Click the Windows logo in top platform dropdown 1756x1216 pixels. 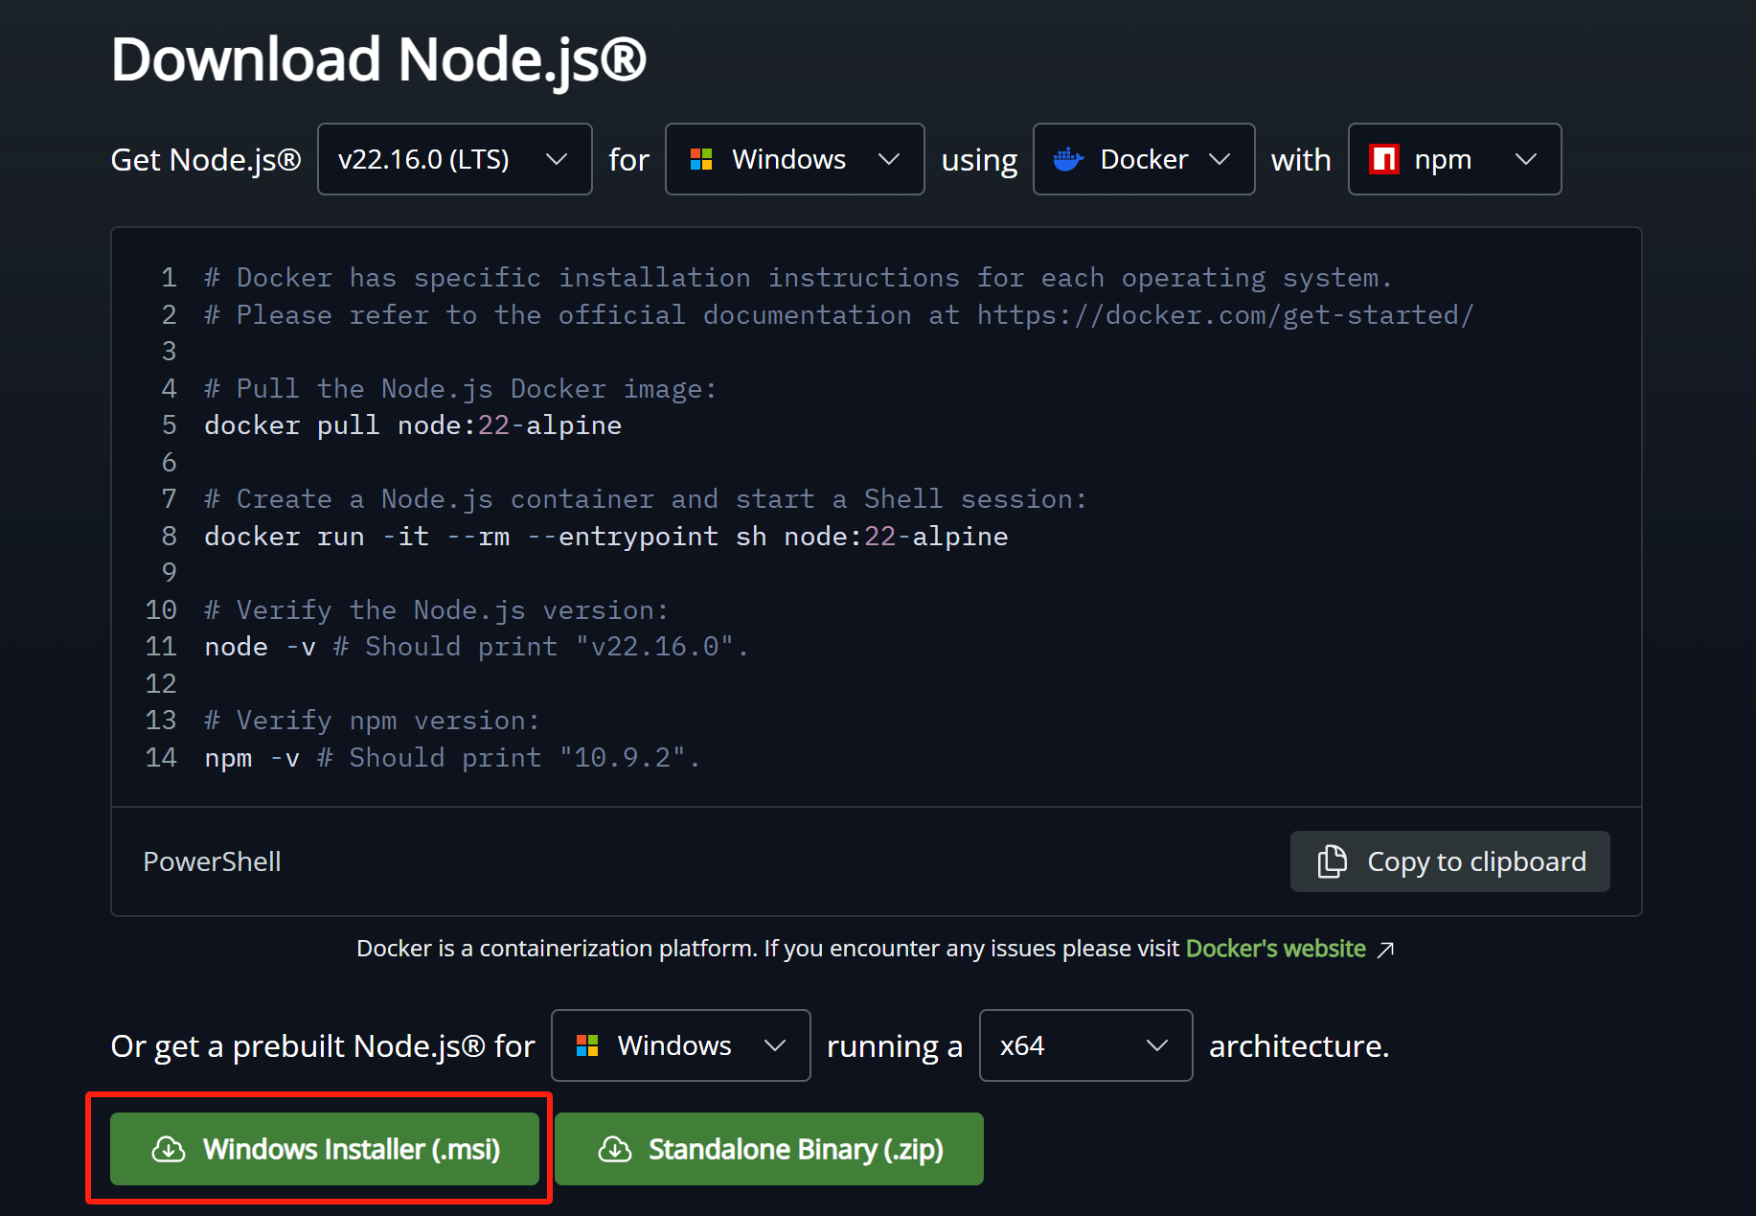click(x=701, y=159)
